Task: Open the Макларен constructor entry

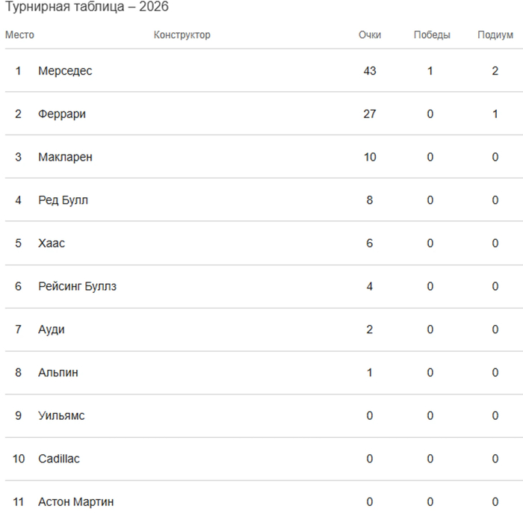Action: pyautogui.click(x=65, y=158)
